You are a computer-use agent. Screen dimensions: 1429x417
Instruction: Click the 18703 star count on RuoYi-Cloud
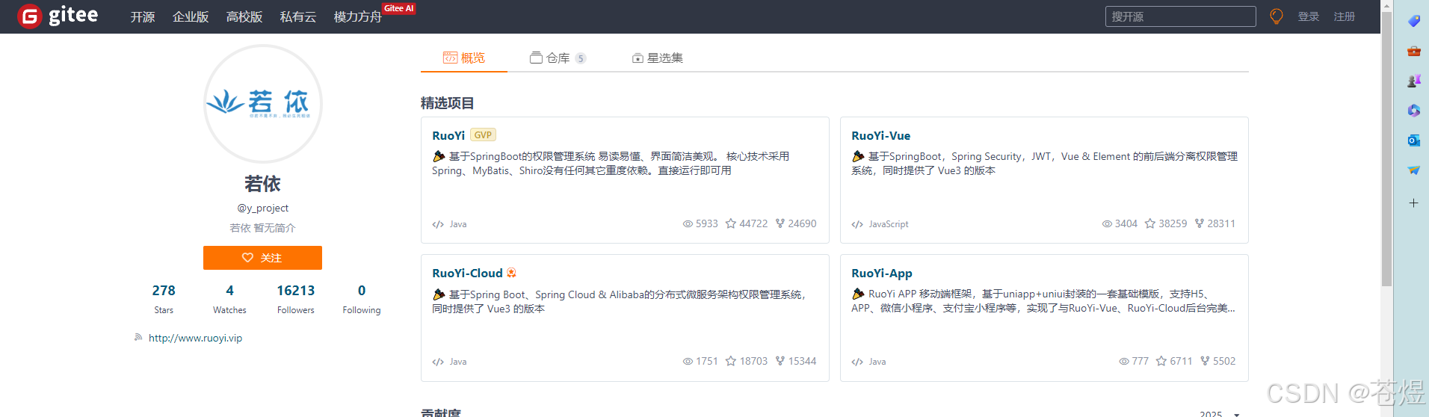(x=753, y=361)
